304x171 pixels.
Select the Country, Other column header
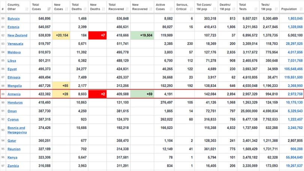tap(18, 7)
